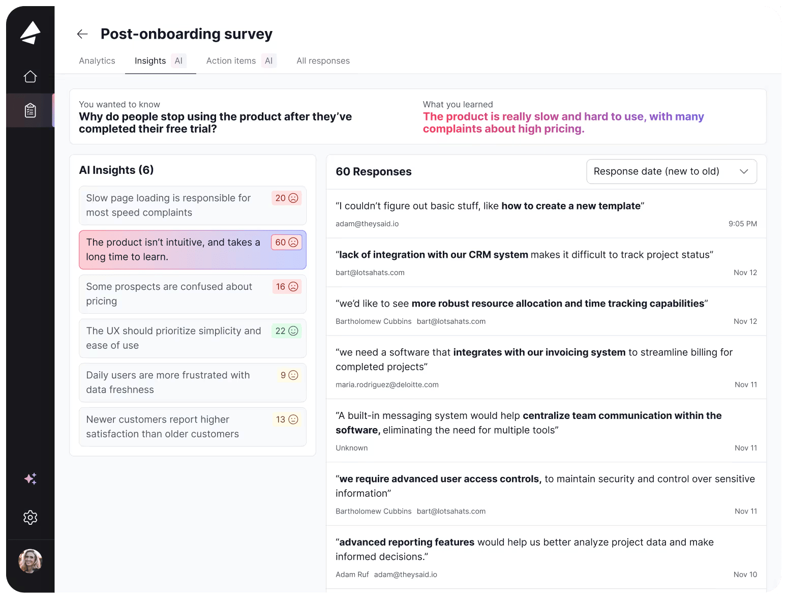This screenshot has width=788, height=599.
Task: Click the back arrow beside Post-onboarding survey
Action: coord(82,34)
